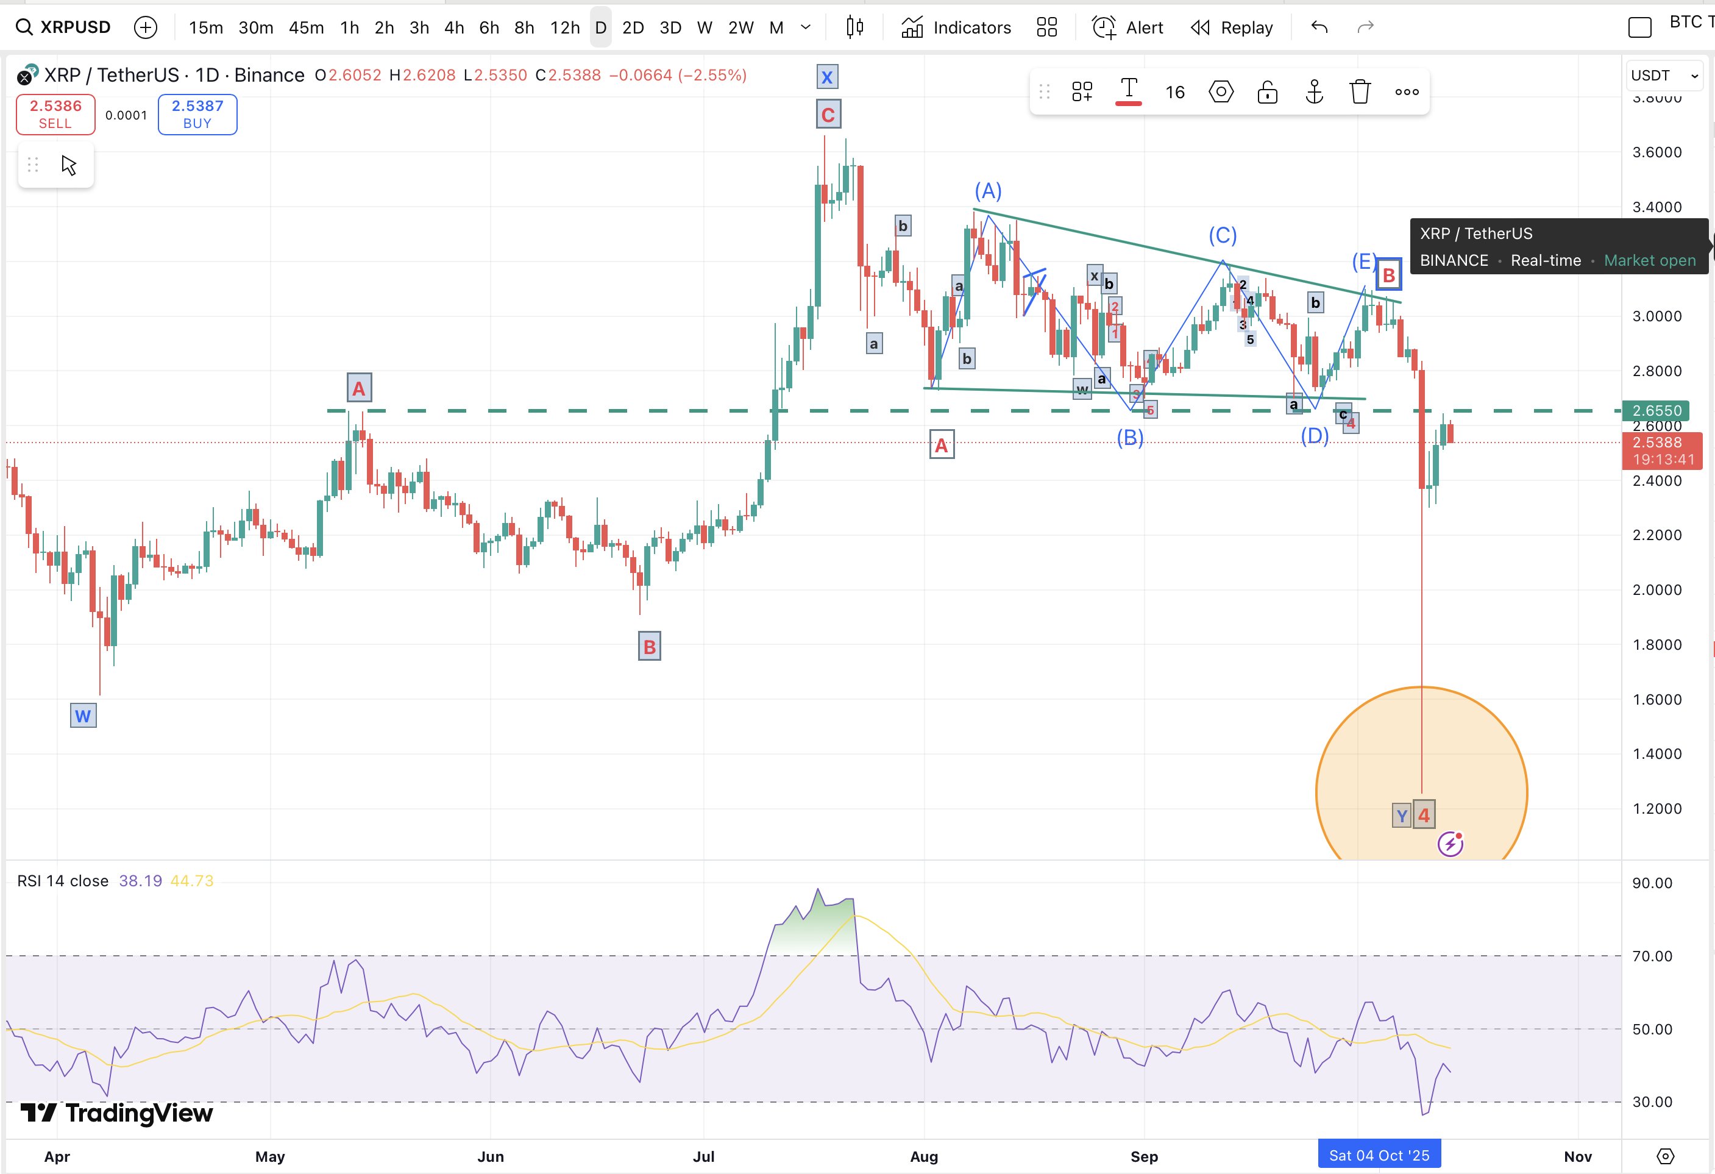Switch to the Weekly timeframe
1715x1174 pixels.
click(x=704, y=27)
